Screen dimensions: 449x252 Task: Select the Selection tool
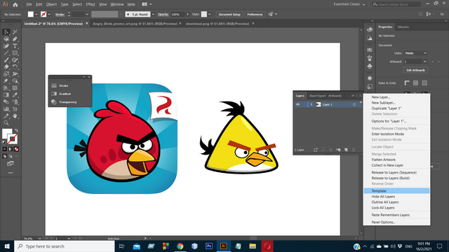6,32
